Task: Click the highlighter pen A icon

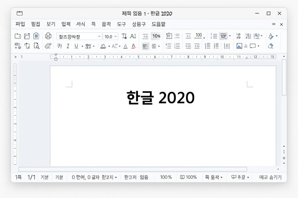Action: coord(271,36)
